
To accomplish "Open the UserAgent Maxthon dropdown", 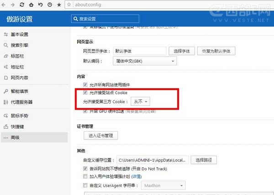I will [163, 185].
